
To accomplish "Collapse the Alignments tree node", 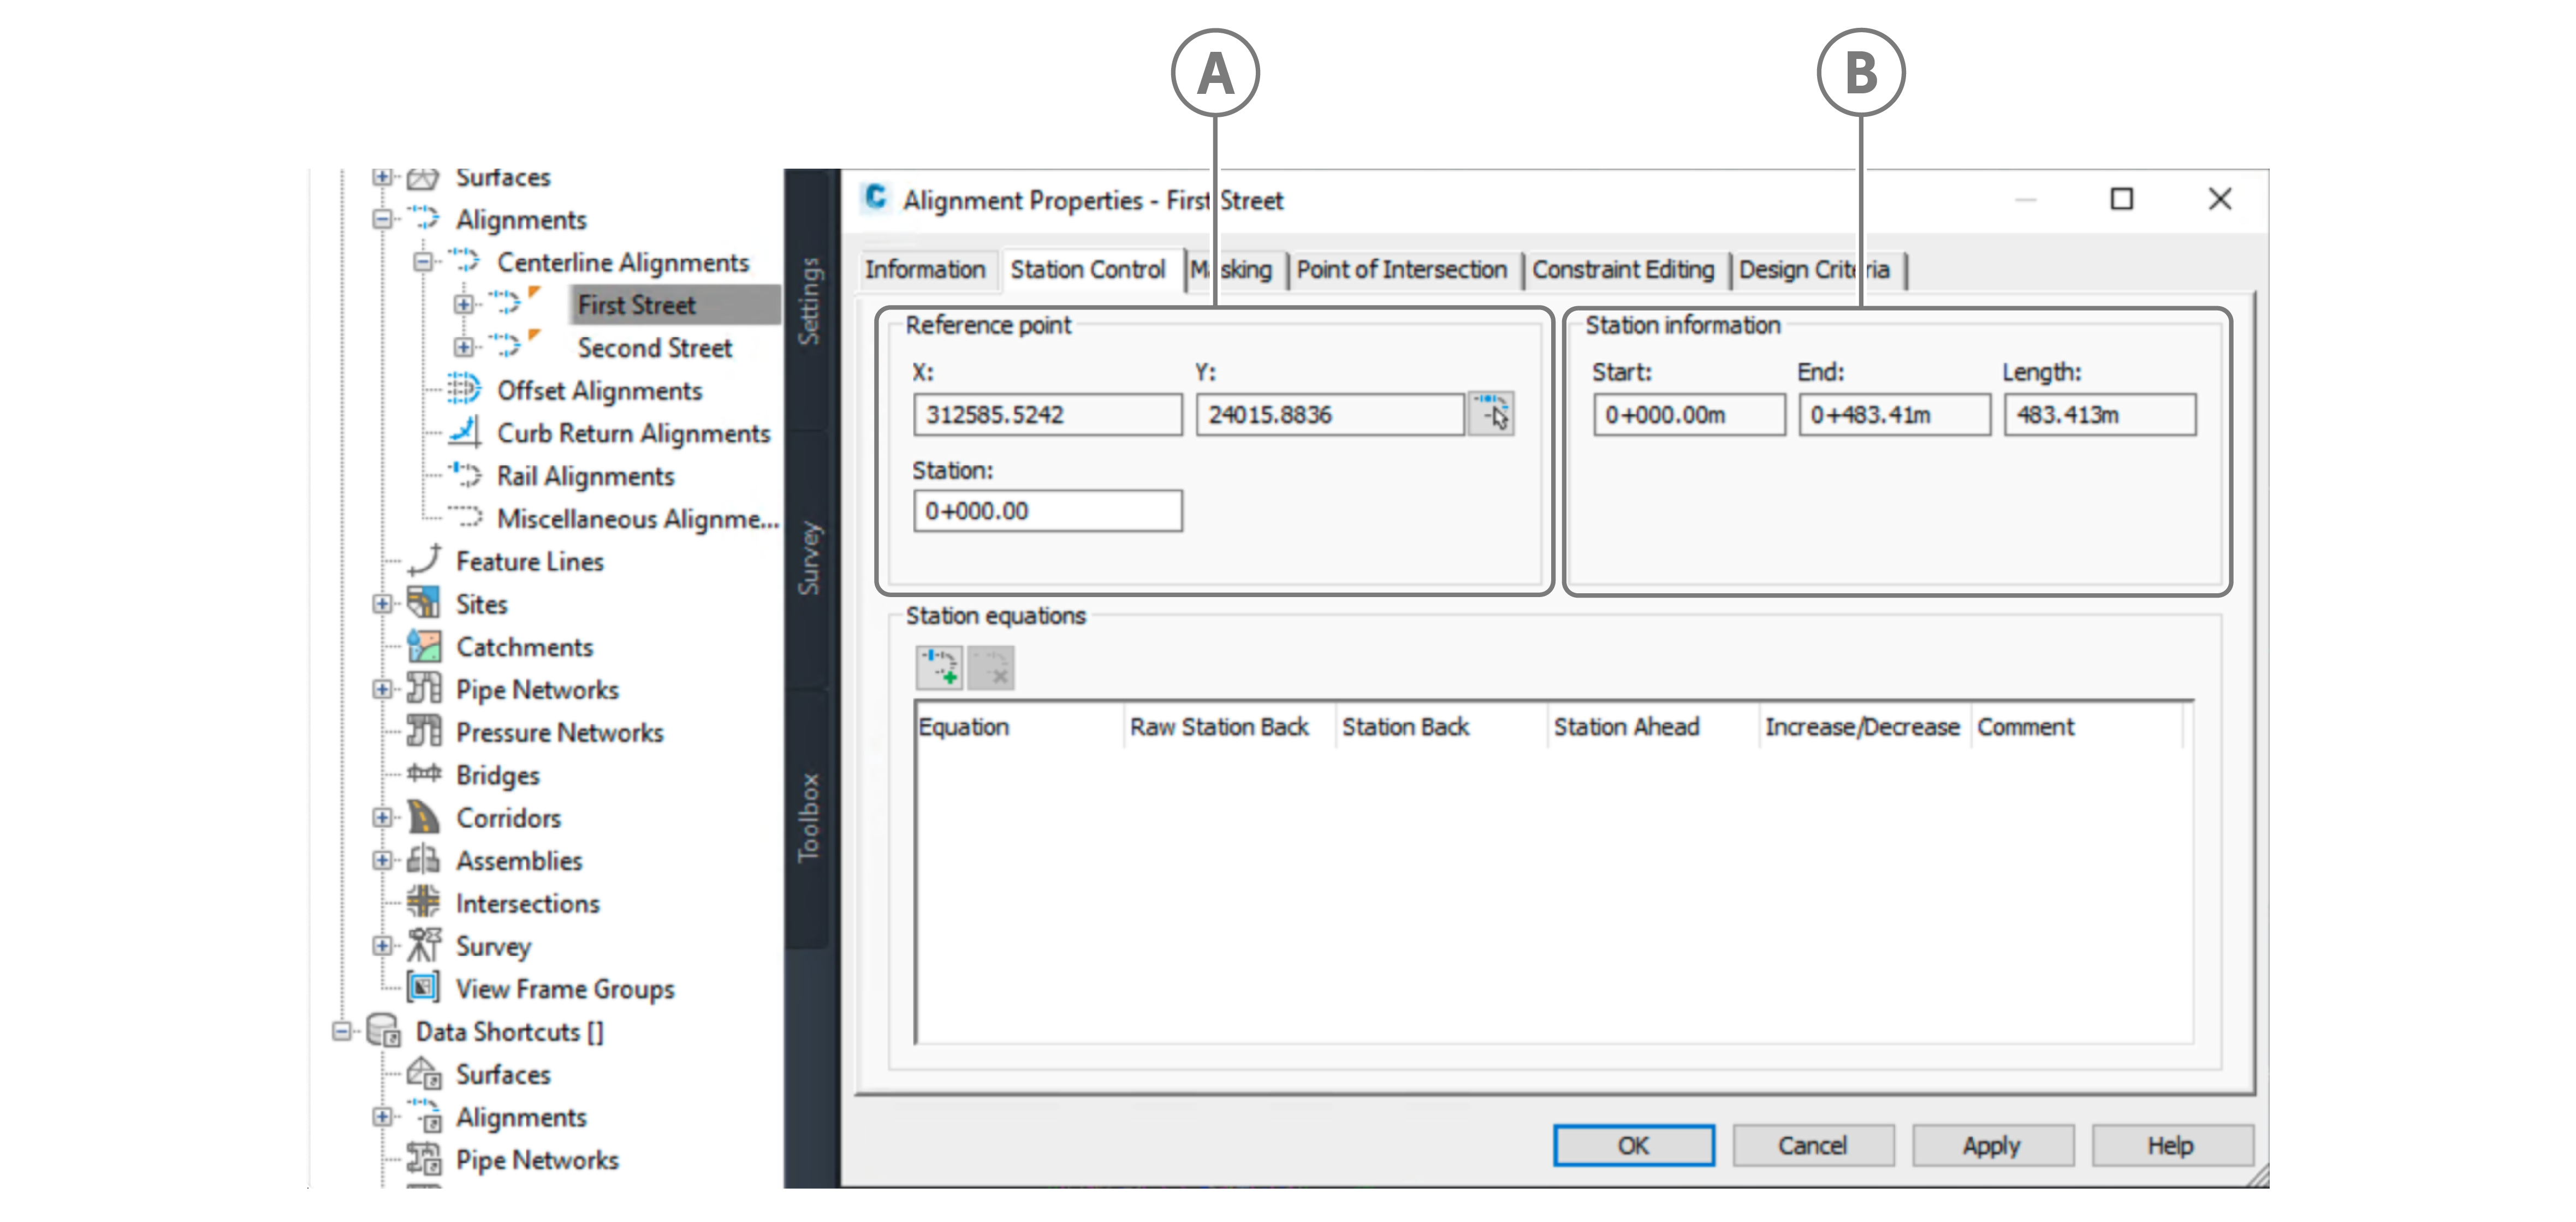I will (382, 219).
